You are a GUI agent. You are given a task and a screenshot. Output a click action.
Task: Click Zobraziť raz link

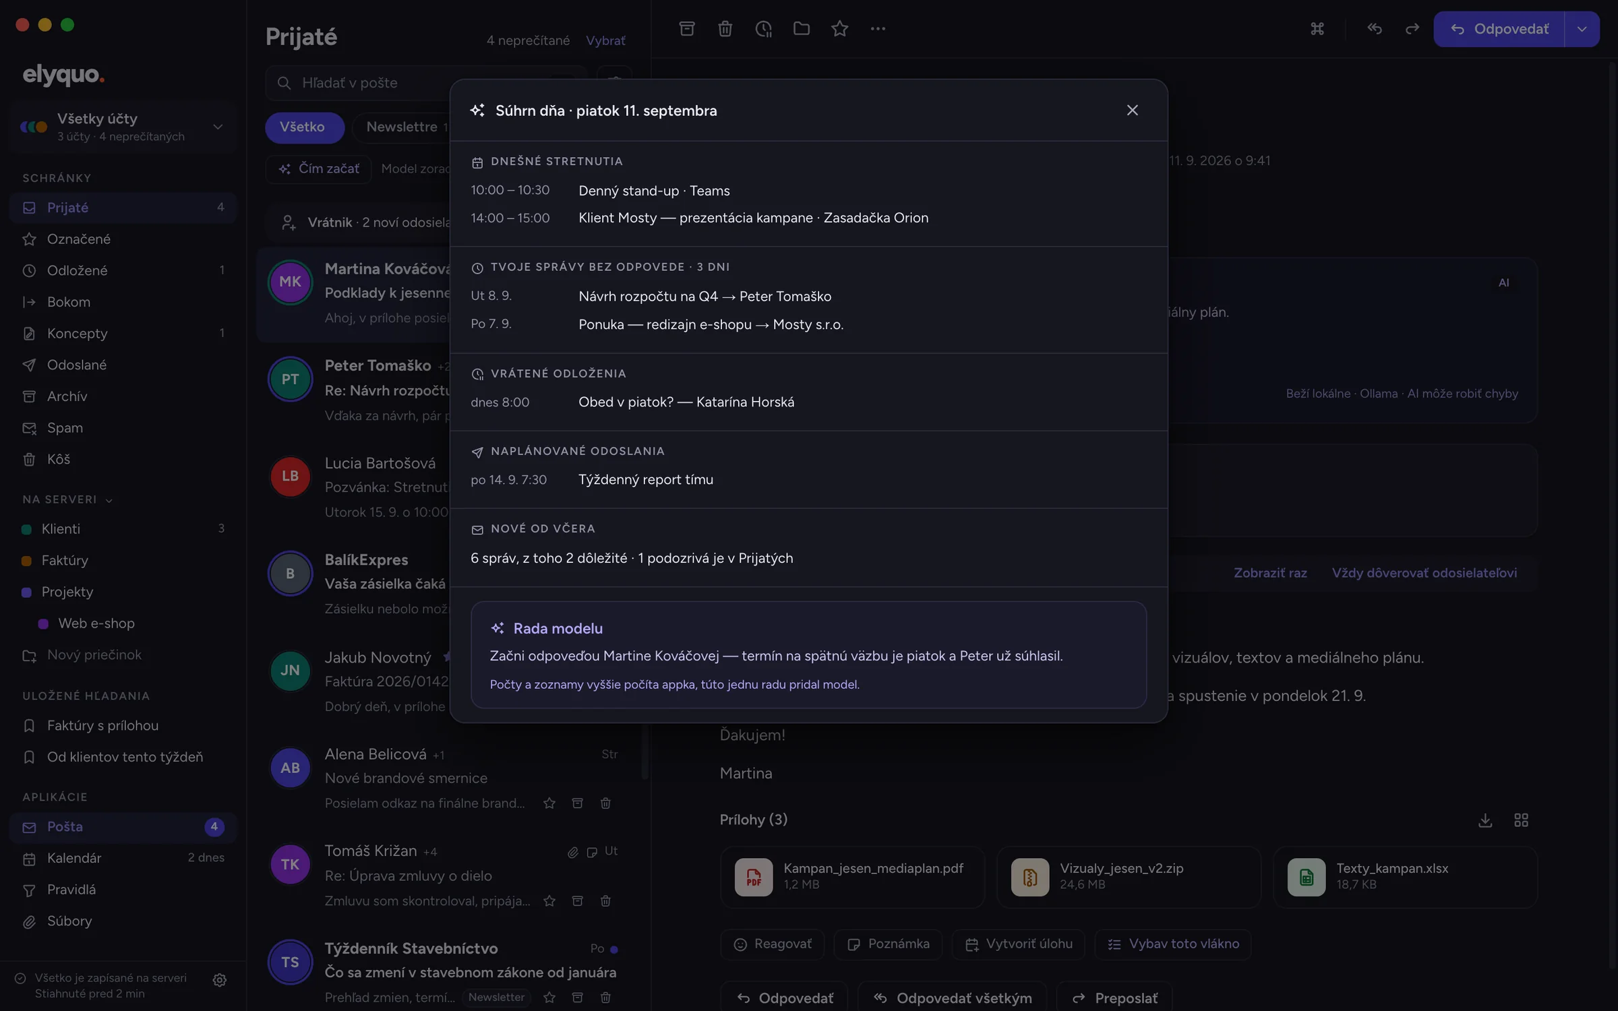tap(1270, 573)
